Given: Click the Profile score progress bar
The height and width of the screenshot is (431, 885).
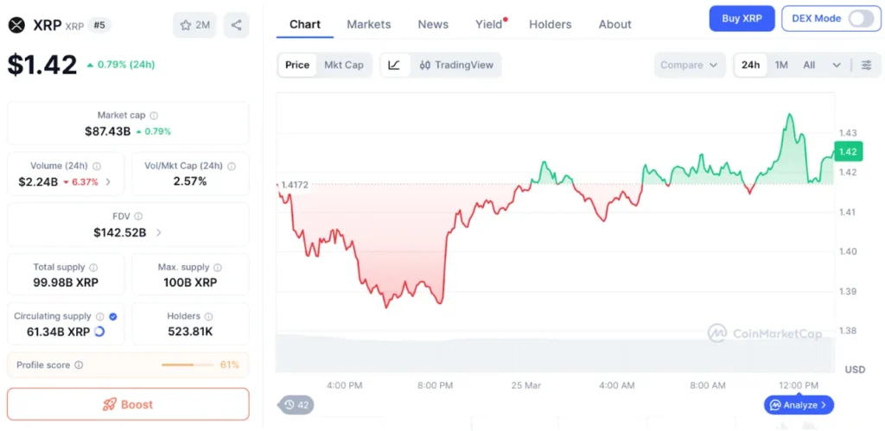Looking at the screenshot, I should (188, 364).
